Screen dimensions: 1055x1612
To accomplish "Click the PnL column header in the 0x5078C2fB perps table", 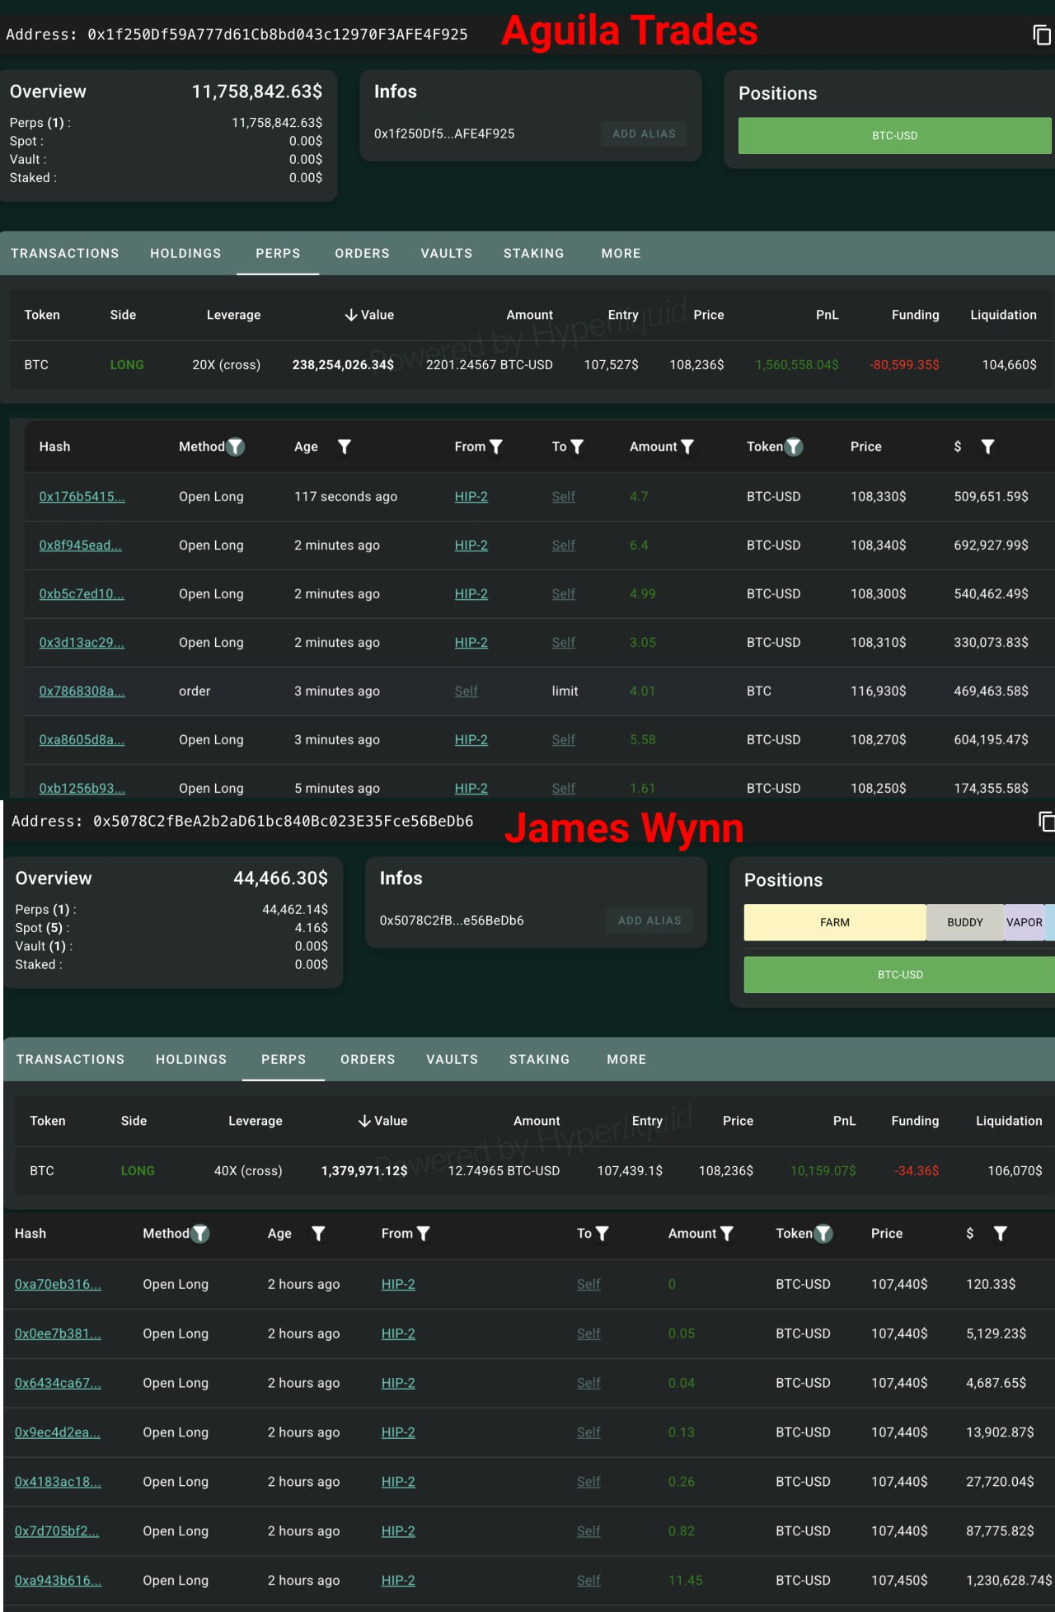I will (x=844, y=1121).
